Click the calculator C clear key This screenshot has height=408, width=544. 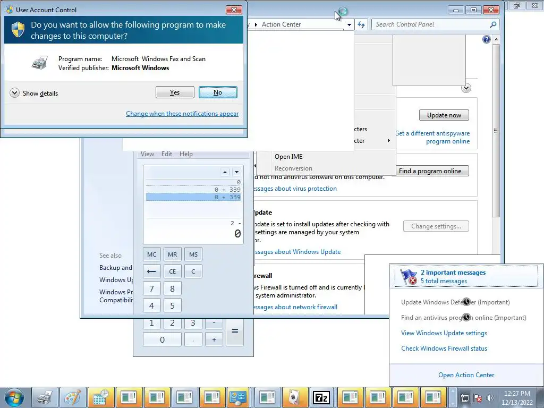coord(193,271)
